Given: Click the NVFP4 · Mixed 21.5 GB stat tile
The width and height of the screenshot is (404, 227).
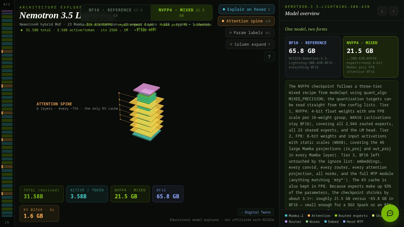Looking at the screenshot, I should coord(130,194).
